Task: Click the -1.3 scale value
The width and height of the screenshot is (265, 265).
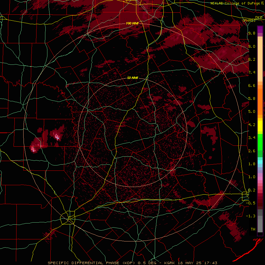Action: pos(251,216)
